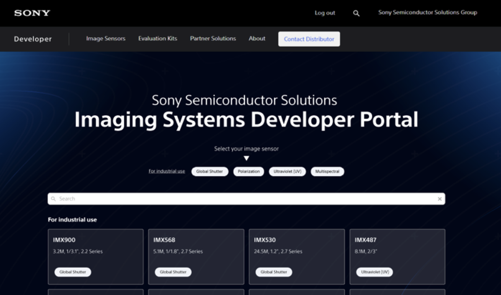The width and height of the screenshot is (501, 295).
Task: Click the magnifier icon inside search field
Action: 53,199
